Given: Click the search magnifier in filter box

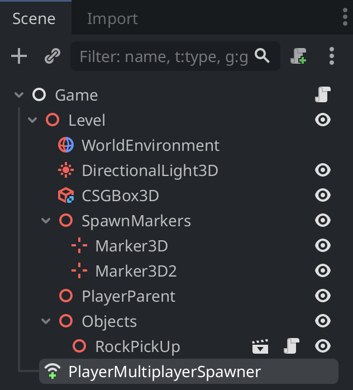Looking at the screenshot, I should [x=262, y=56].
